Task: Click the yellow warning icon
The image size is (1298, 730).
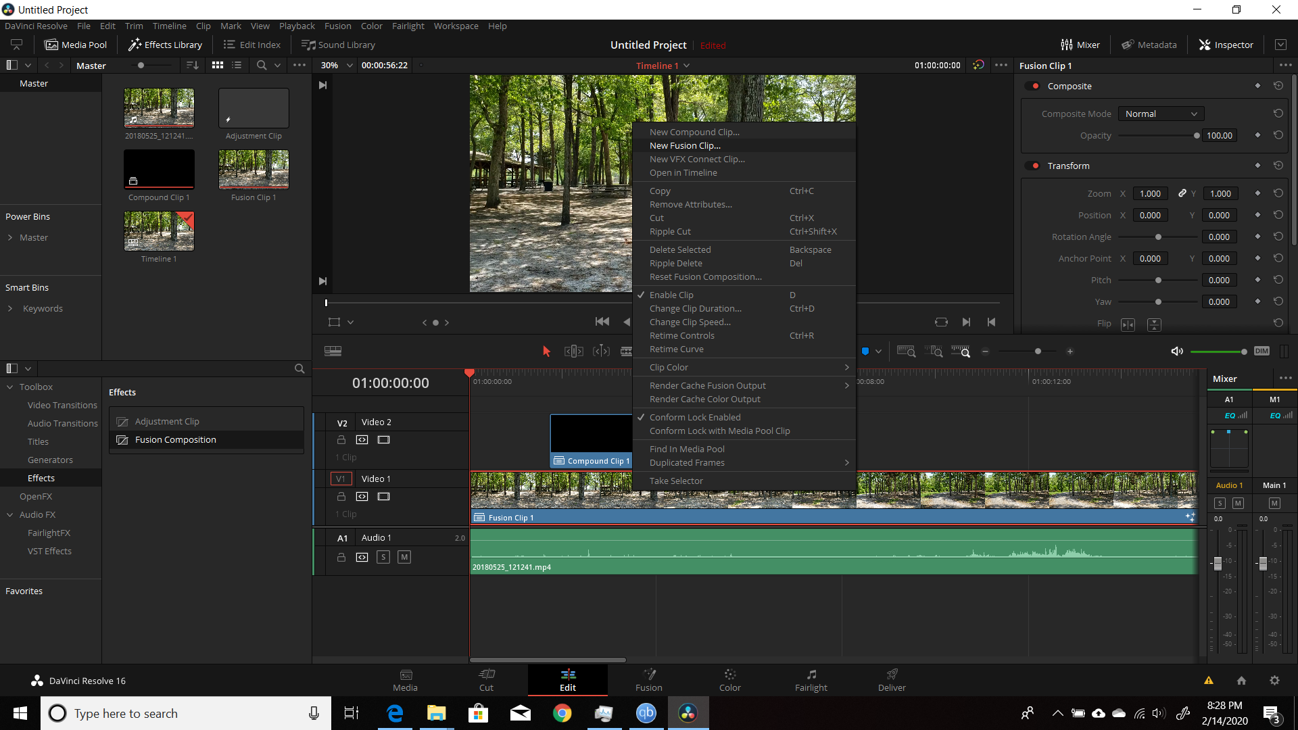Action: point(1209,681)
